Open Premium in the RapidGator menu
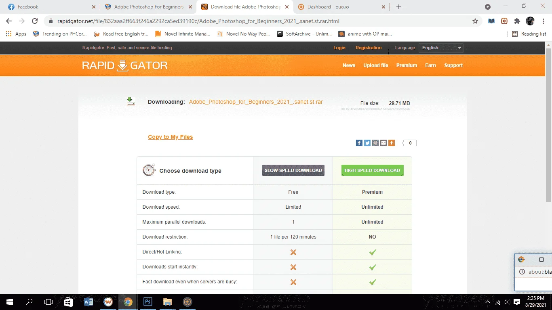552x310 pixels. coord(407,65)
